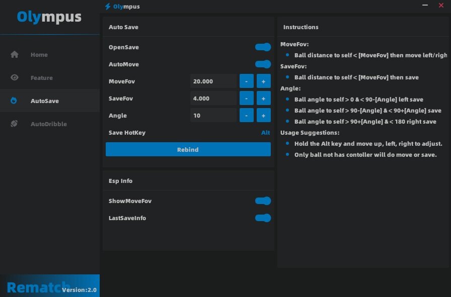451x297 pixels.
Task: Increase the SaveFov value
Action: click(x=263, y=98)
